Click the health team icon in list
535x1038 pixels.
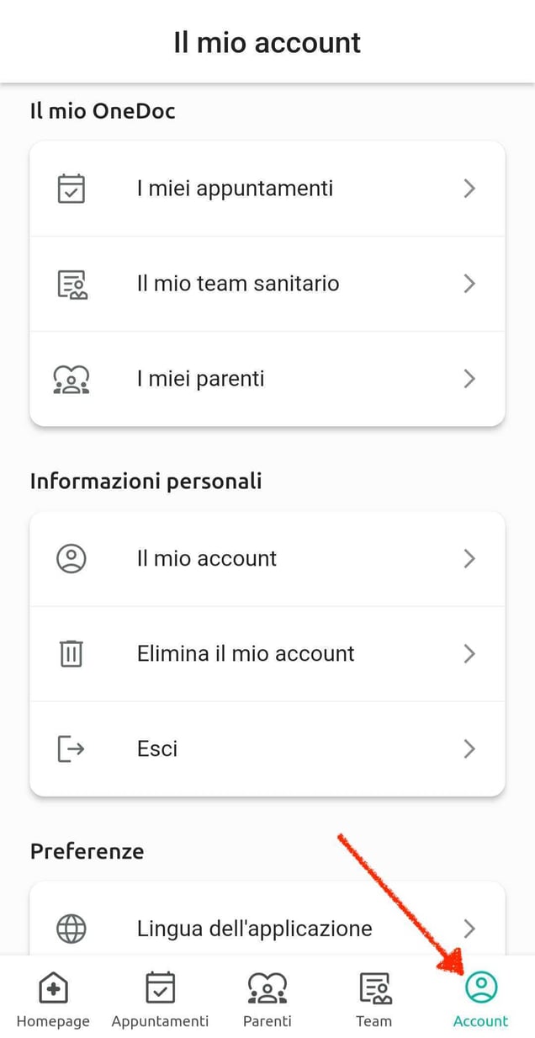[x=72, y=284]
